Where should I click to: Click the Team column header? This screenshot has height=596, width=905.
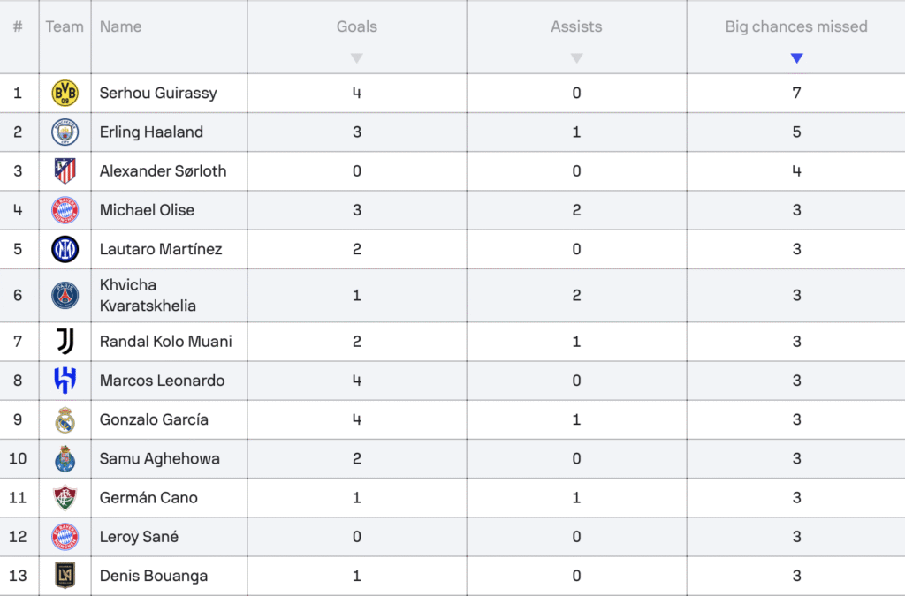coord(65,26)
